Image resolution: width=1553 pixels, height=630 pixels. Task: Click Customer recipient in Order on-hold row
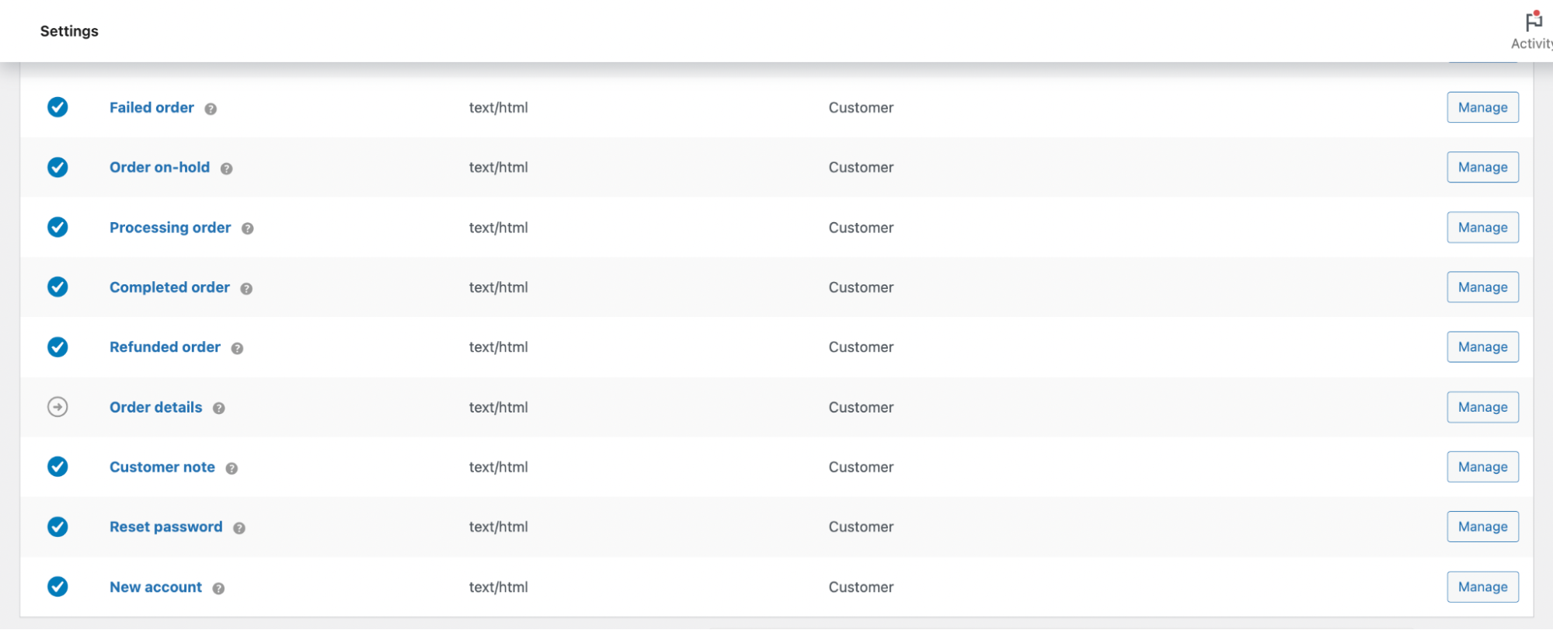pos(861,167)
